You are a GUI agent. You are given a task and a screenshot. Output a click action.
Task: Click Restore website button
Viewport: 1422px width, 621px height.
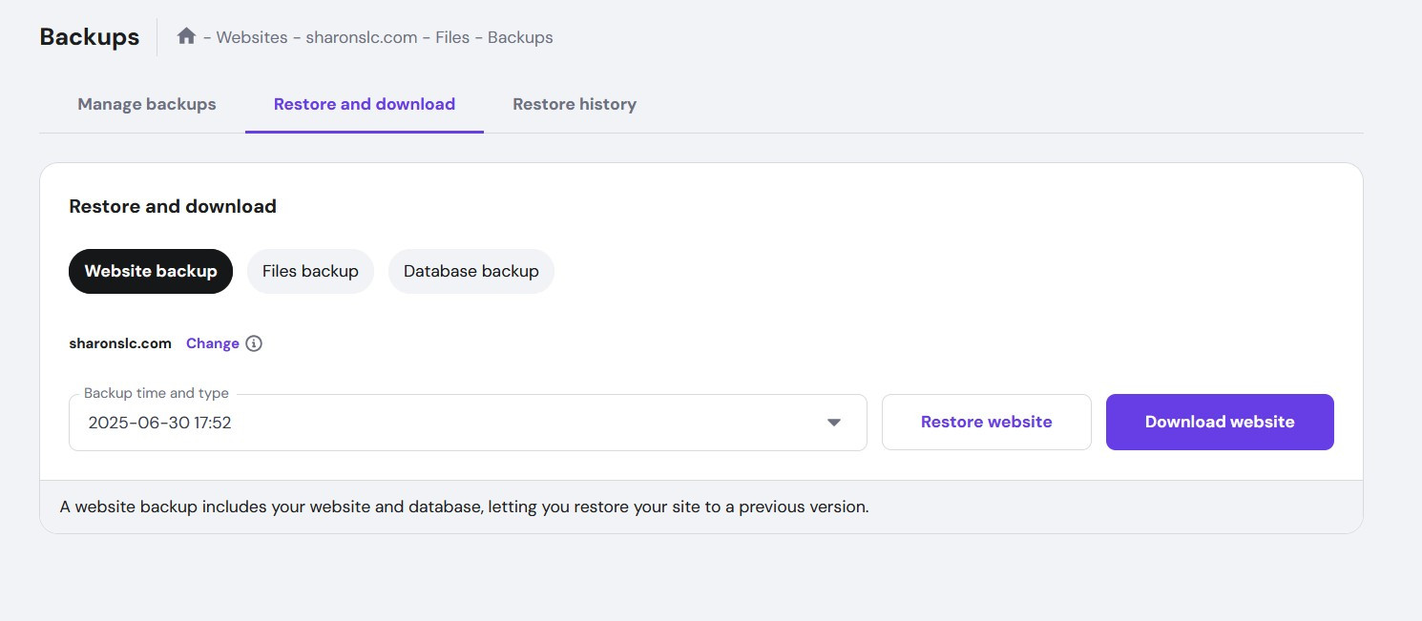[987, 422]
